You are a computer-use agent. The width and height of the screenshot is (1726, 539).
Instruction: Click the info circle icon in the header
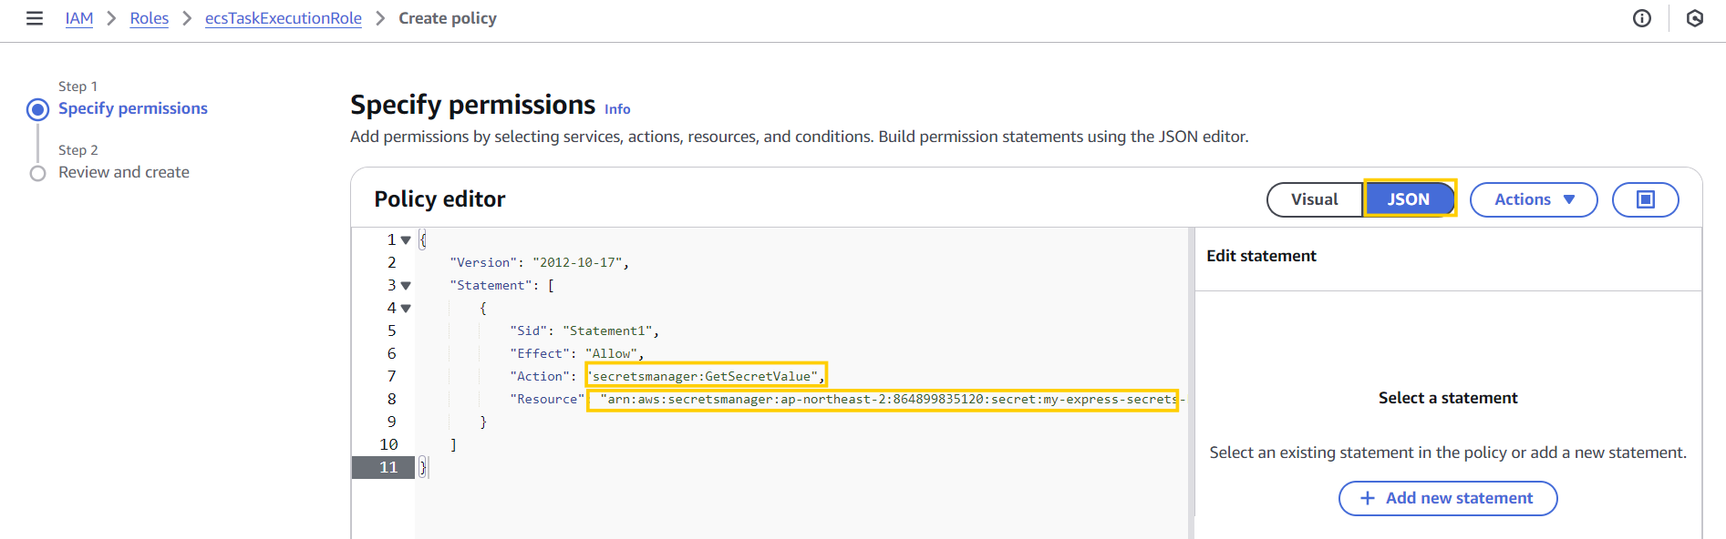coord(1642,18)
